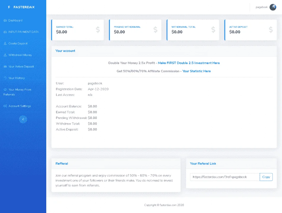Copy the referral link with Copy button
The width and height of the screenshot is (282, 213).
(266, 177)
